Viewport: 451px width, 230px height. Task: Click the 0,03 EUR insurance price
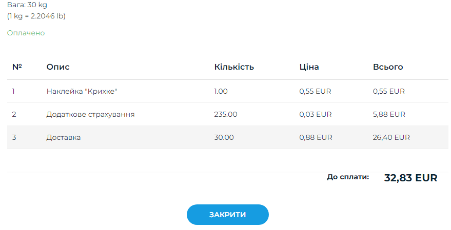click(315, 114)
